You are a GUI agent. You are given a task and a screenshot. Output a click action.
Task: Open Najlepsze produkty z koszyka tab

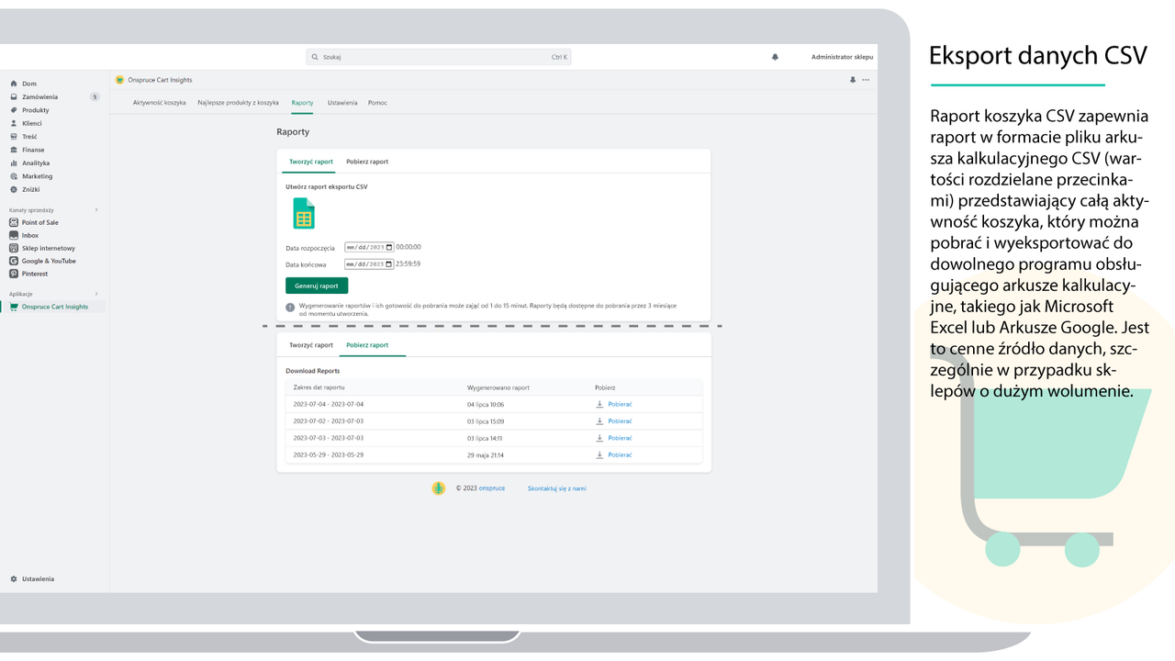tap(238, 103)
